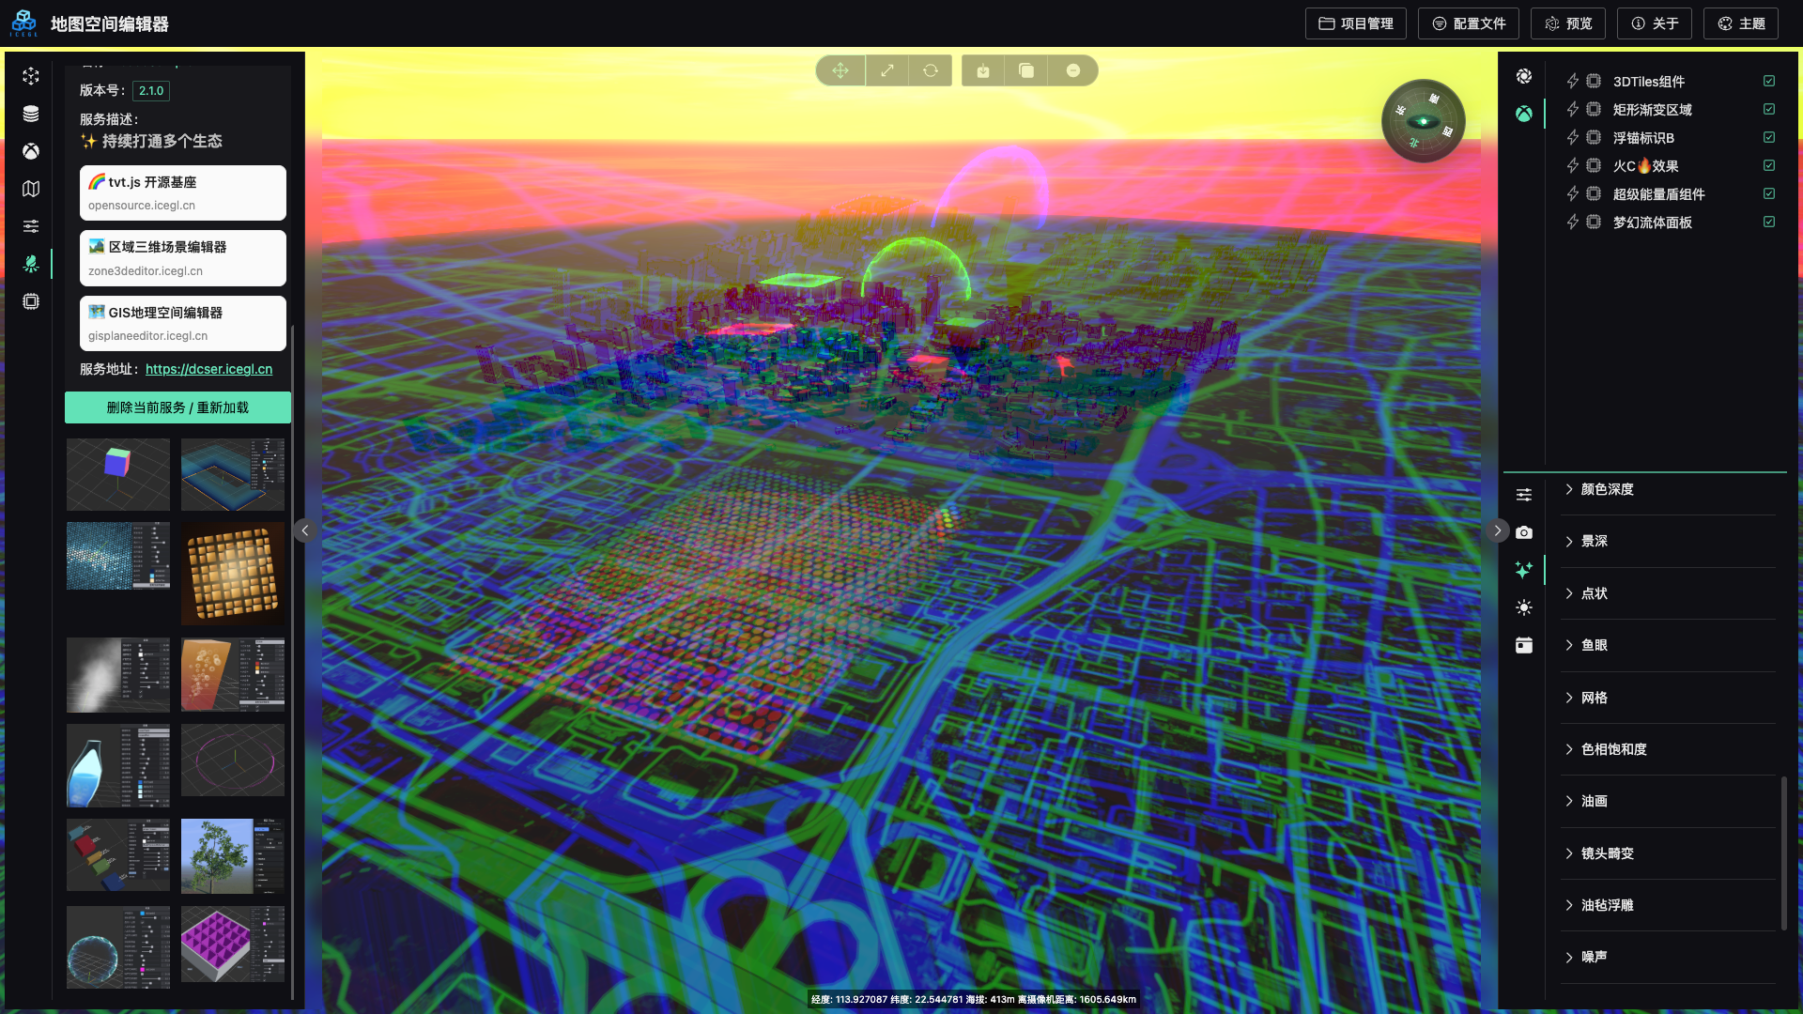Open the sun lighting settings icon
1803x1014 pixels.
[x=1523, y=607]
